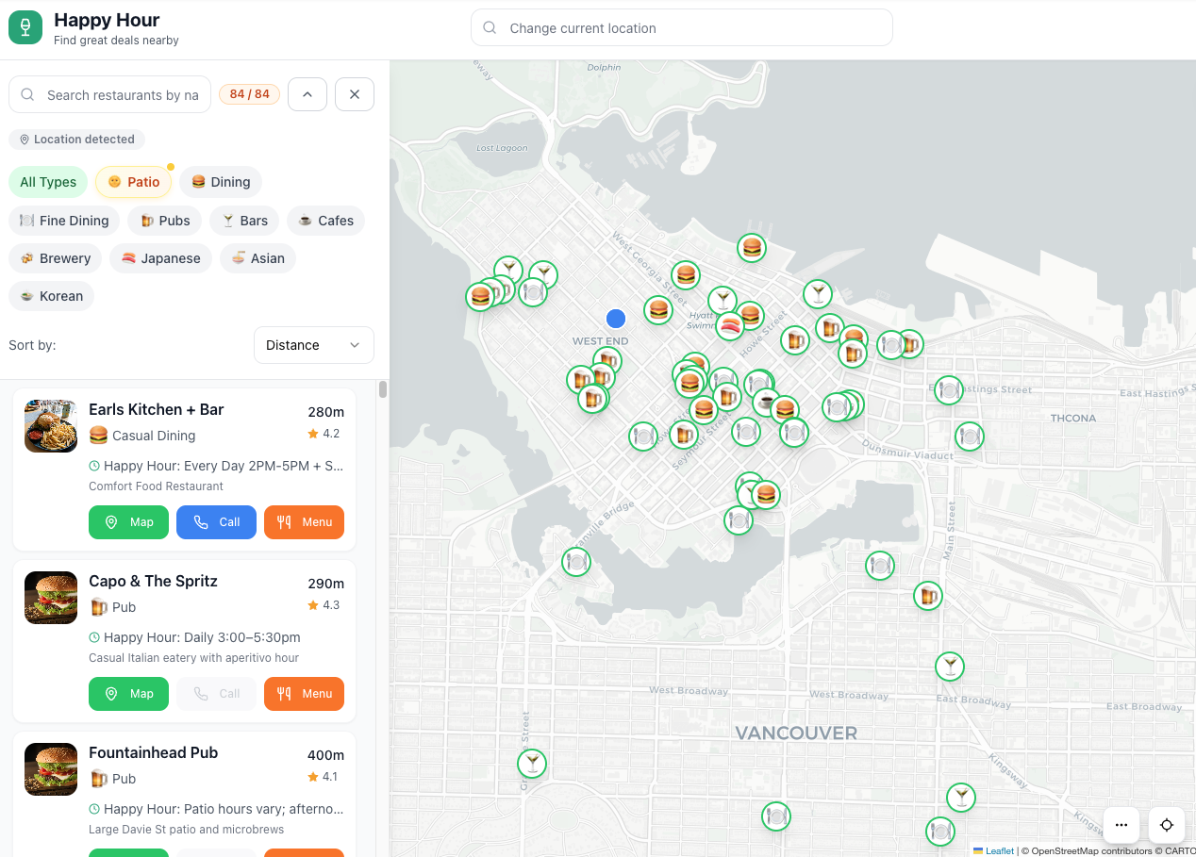The image size is (1196, 857).
Task: Toggle the Patio filter chip
Action: click(x=133, y=182)
